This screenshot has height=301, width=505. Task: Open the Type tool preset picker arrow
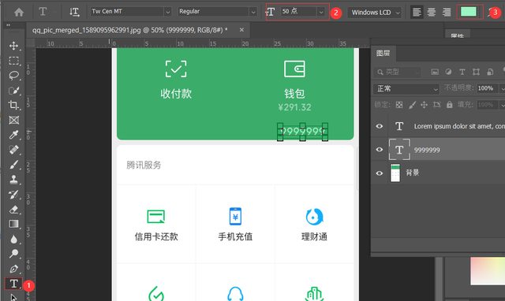(x=54, y=13)
